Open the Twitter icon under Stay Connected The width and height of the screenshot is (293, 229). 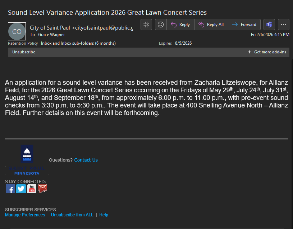pyautogui.click(x=21, y=189)
